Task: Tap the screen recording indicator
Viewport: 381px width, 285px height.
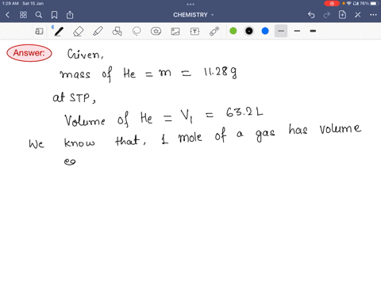Action: click(x=332, y=3)
